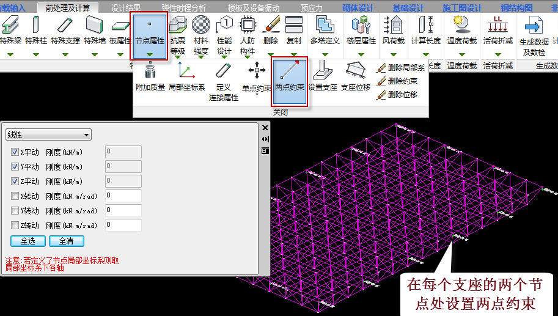Click the 复制 copy icon
The height and width of the screenshot is (316, 558).
pos(294,25)
